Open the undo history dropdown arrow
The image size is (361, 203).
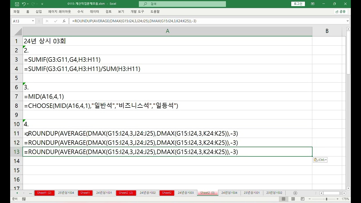pyautogui.click(x=28, y=4)
